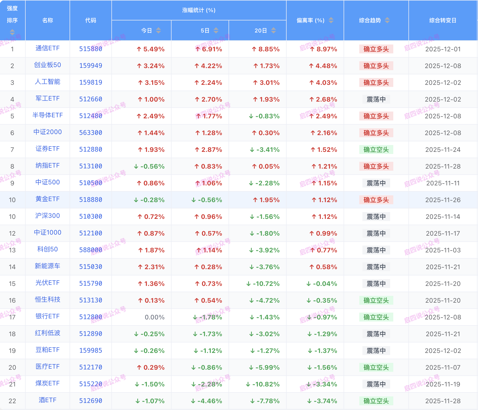
Task: Click the 涨幅统计 (%) group header
Action: click(199, 10)
